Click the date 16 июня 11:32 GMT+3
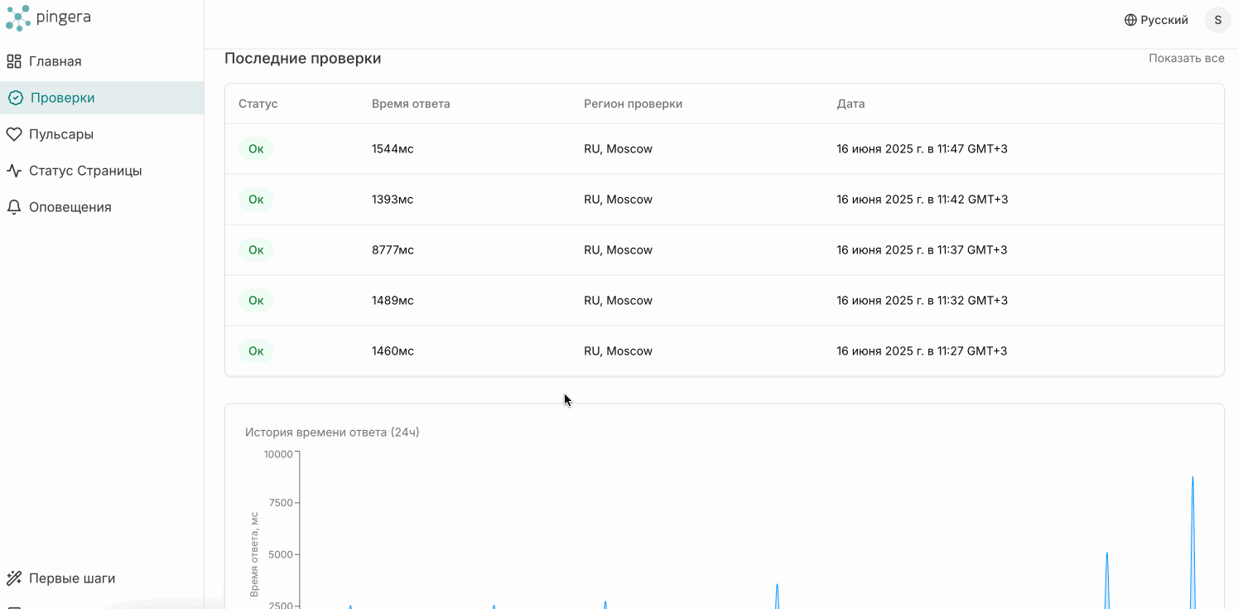 (x=922, y=301)
